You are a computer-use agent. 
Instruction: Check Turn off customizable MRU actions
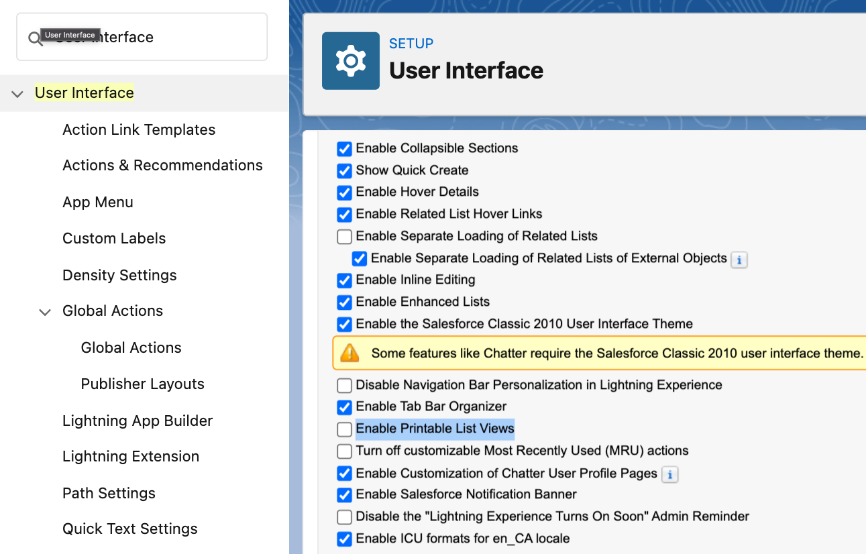344,451
